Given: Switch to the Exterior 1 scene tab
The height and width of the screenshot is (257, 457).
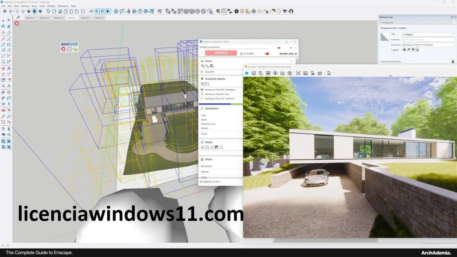Looking at the screenshot, I should (x=31, y=18).
